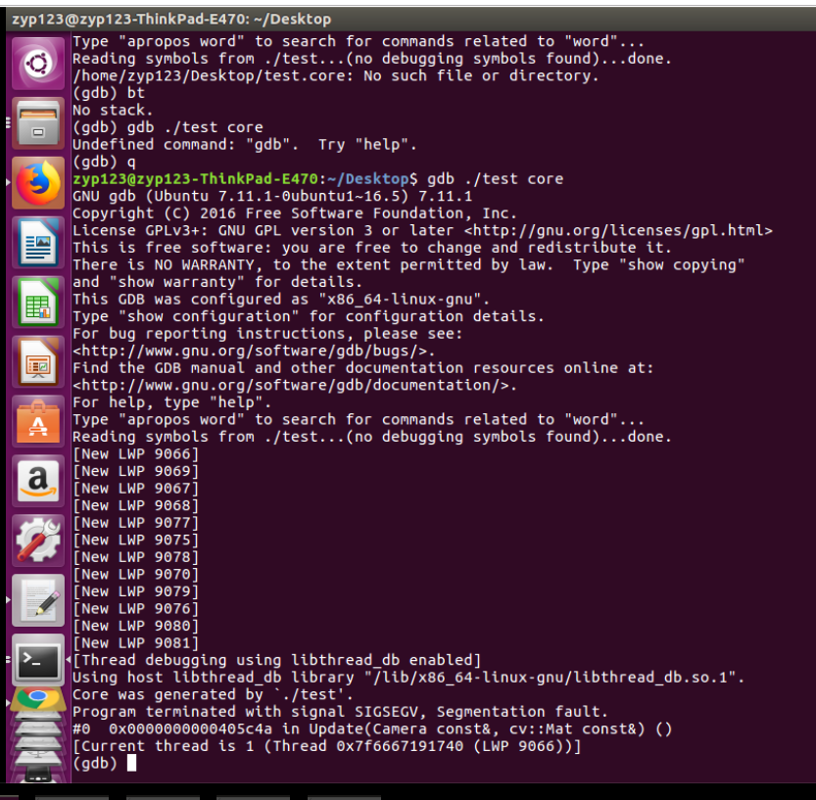Click the shell prompt 'gdb ./test core' command
816x800 pixels.
[x=496, y=179]
